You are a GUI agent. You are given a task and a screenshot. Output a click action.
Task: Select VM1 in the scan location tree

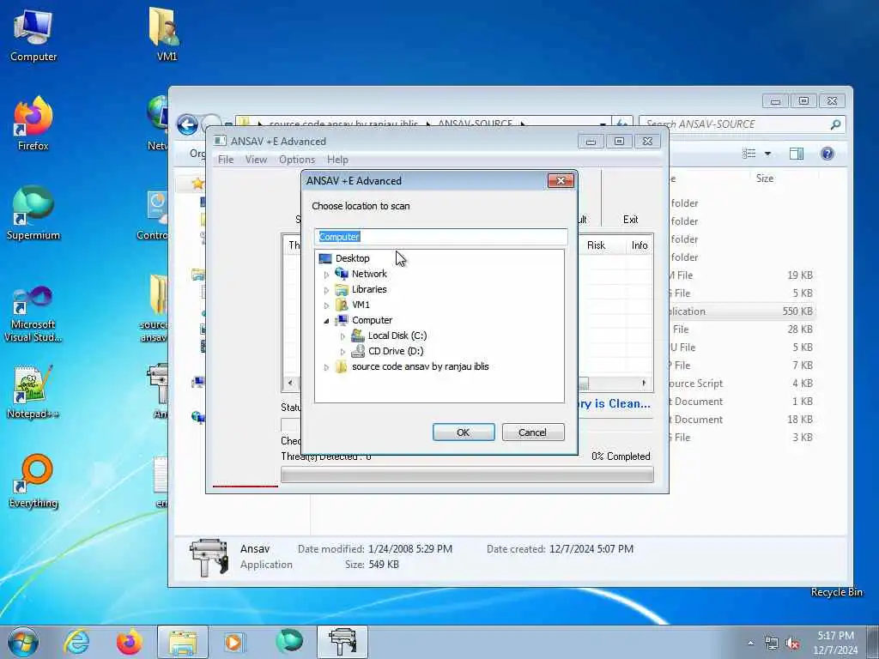(361, 305)
